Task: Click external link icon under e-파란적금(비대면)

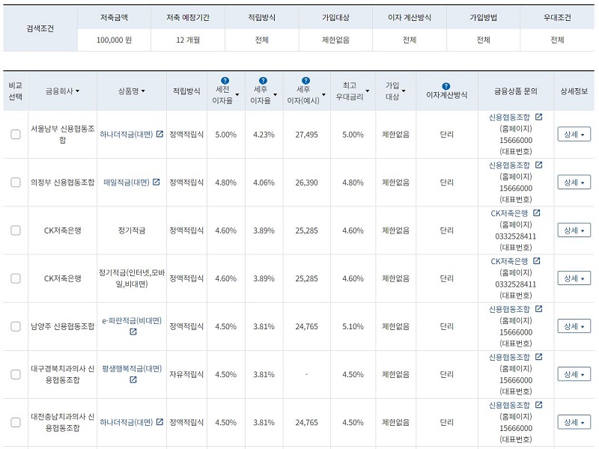Action: tap(133, 332)
